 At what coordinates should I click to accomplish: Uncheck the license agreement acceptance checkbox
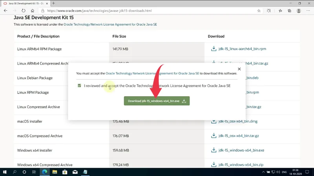tap(80, 86)
